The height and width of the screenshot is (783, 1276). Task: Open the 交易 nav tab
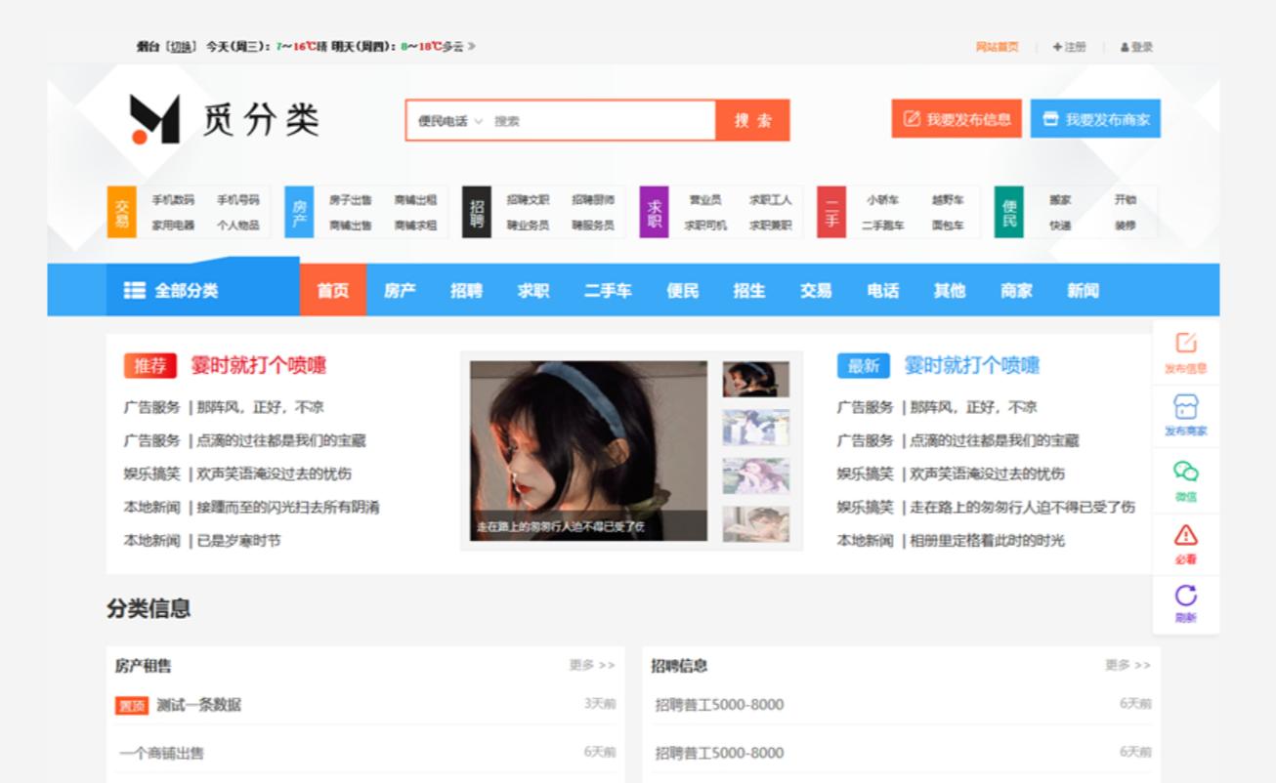coord(816,290)
